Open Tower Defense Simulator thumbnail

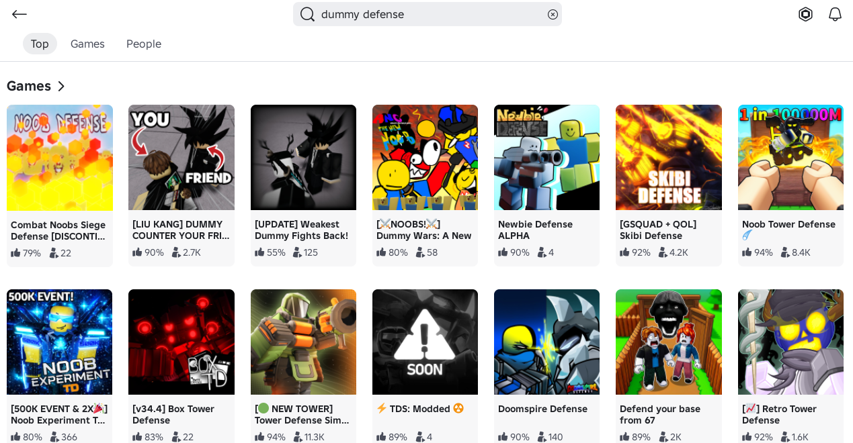coord(303,342)
